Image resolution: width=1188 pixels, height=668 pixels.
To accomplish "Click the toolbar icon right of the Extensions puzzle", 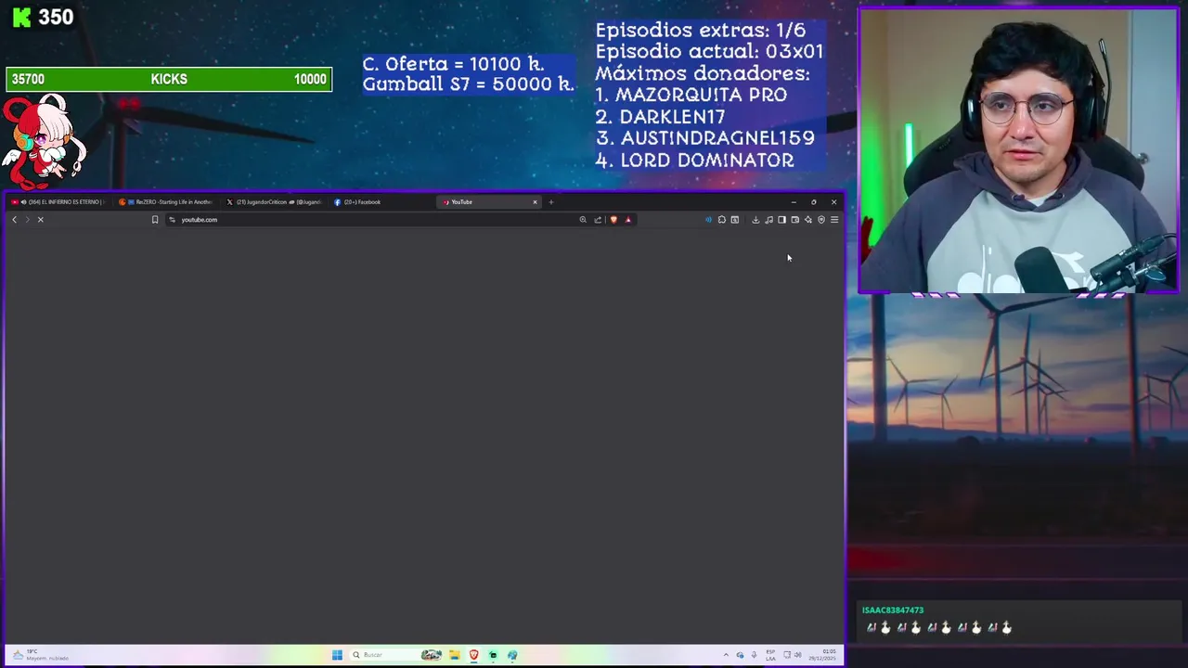I will click(x=734, y=220).
